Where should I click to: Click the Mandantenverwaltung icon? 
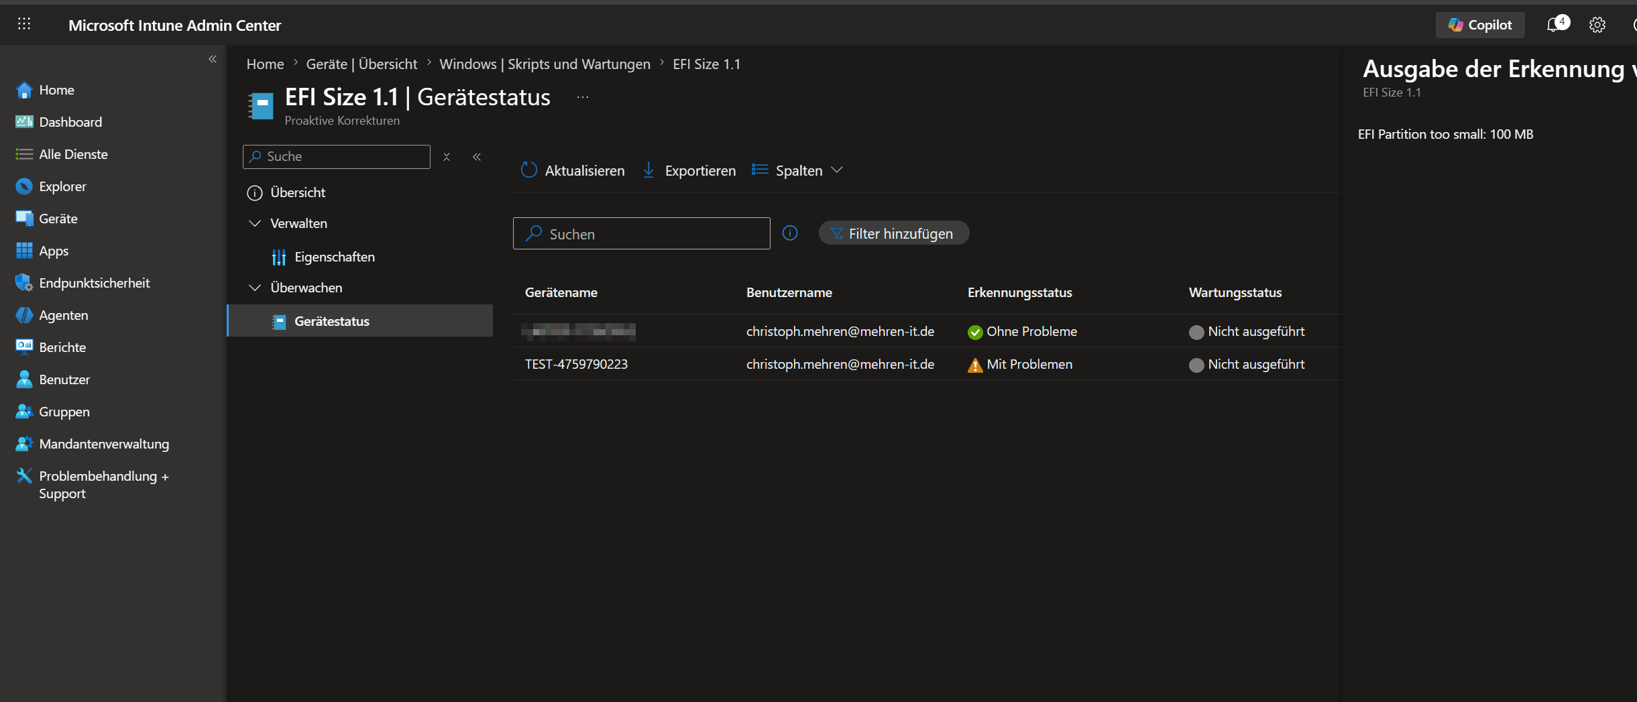click(x=24, y=444)
